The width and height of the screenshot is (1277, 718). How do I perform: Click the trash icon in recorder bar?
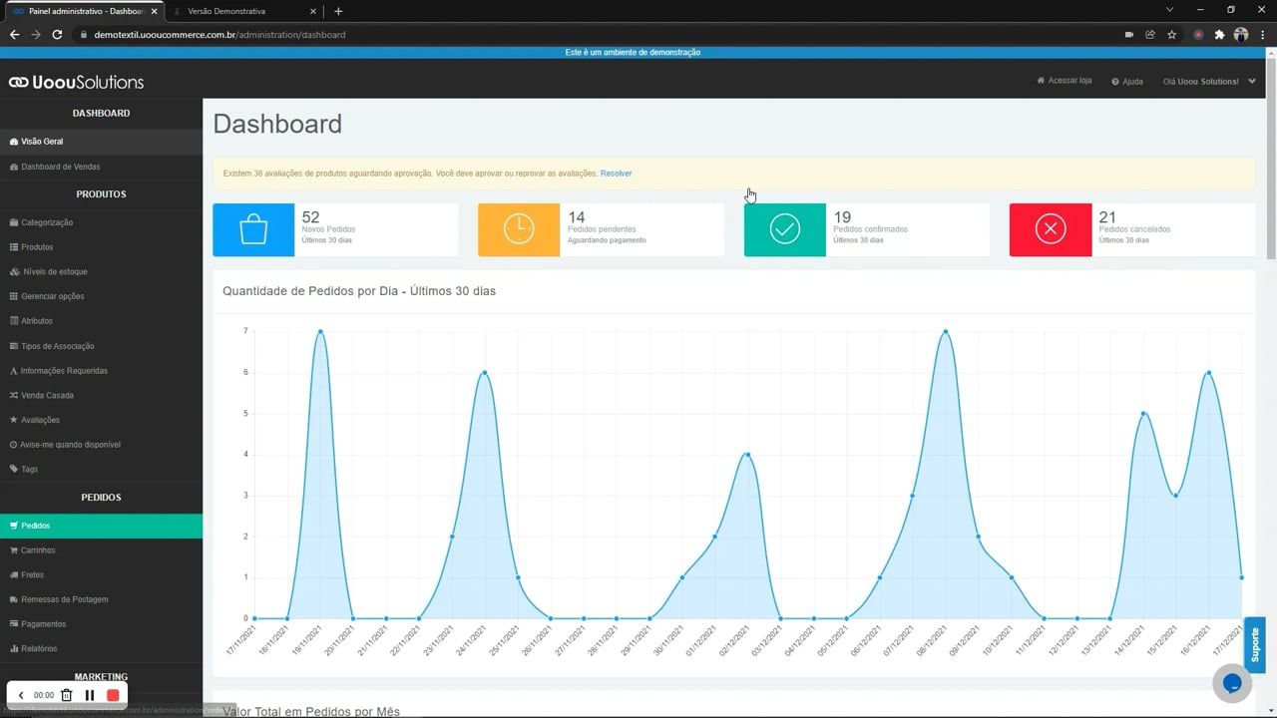(x=67, y=695)
